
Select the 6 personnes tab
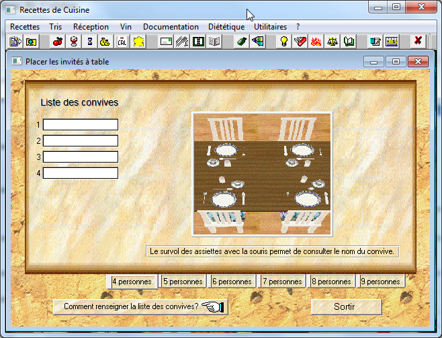232,282
